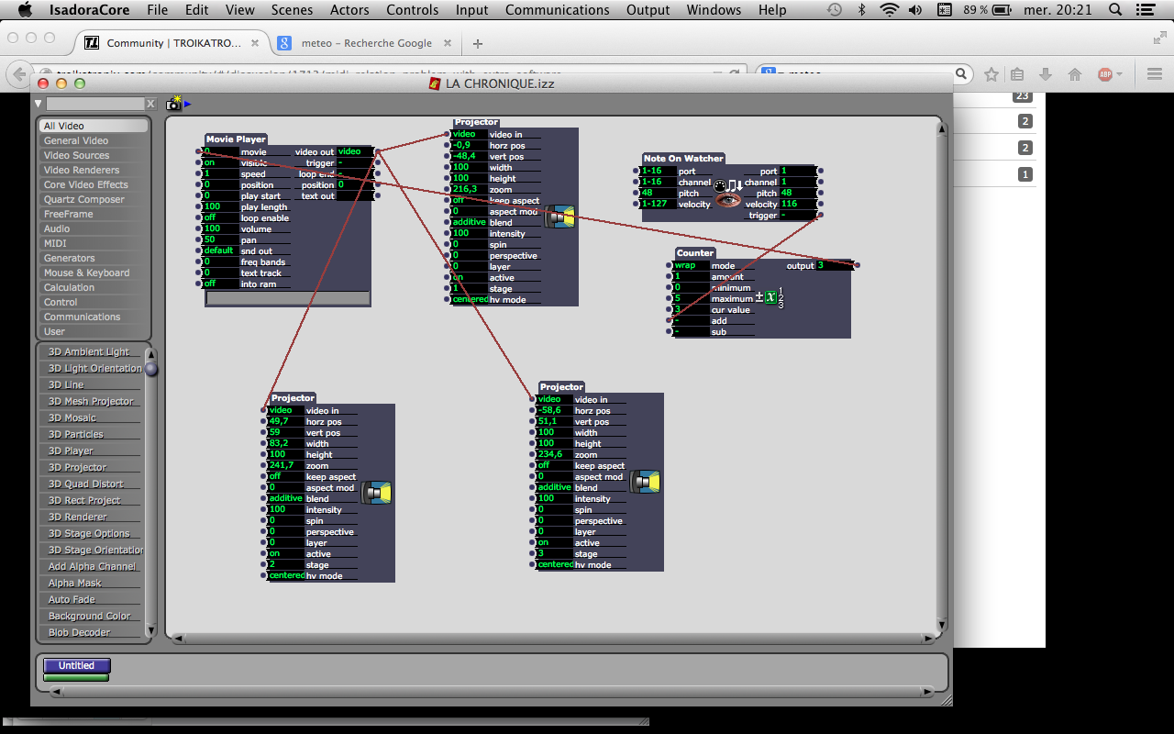Image resolution: width=1174 pixels, height=734 pixels.
Task: Change hv mode 'centered' on the bottom-right Projector
Action: (555, 565)
